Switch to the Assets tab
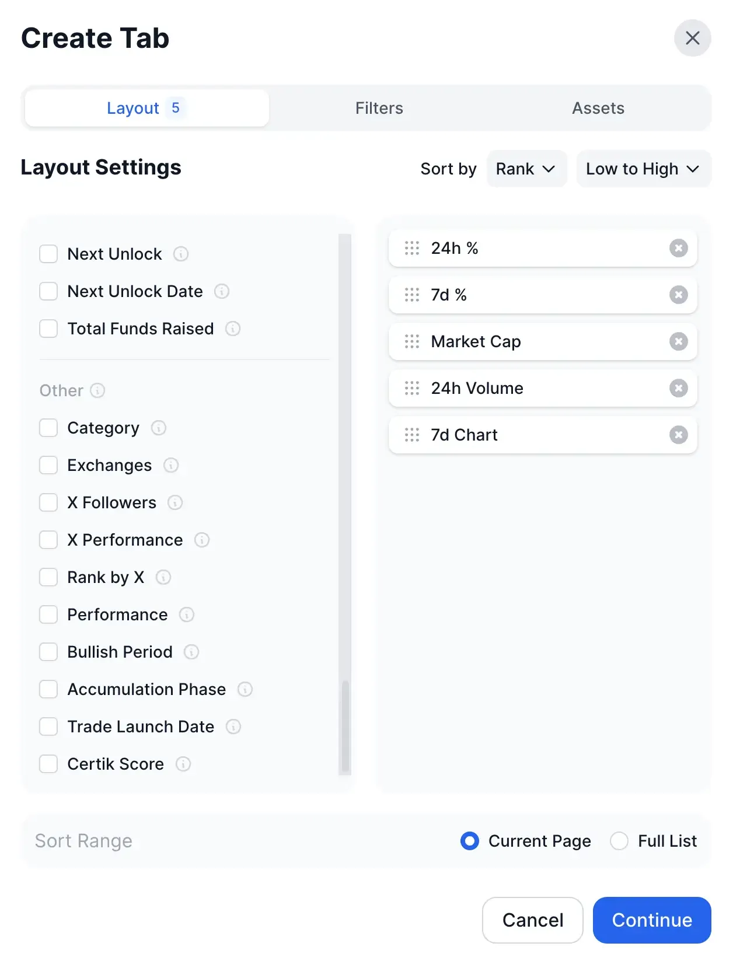This screenshot has width=733, height=964. 598,108
